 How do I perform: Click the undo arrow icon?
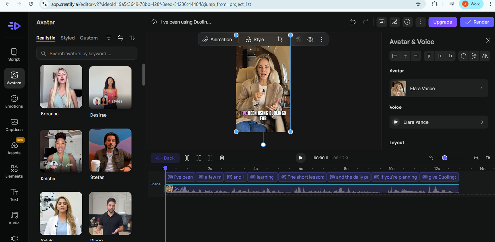coord(353,22)
